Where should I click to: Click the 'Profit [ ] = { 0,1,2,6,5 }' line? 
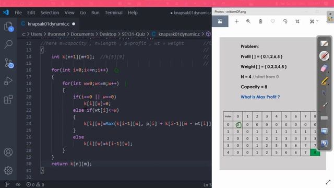(x=261, y=57)
